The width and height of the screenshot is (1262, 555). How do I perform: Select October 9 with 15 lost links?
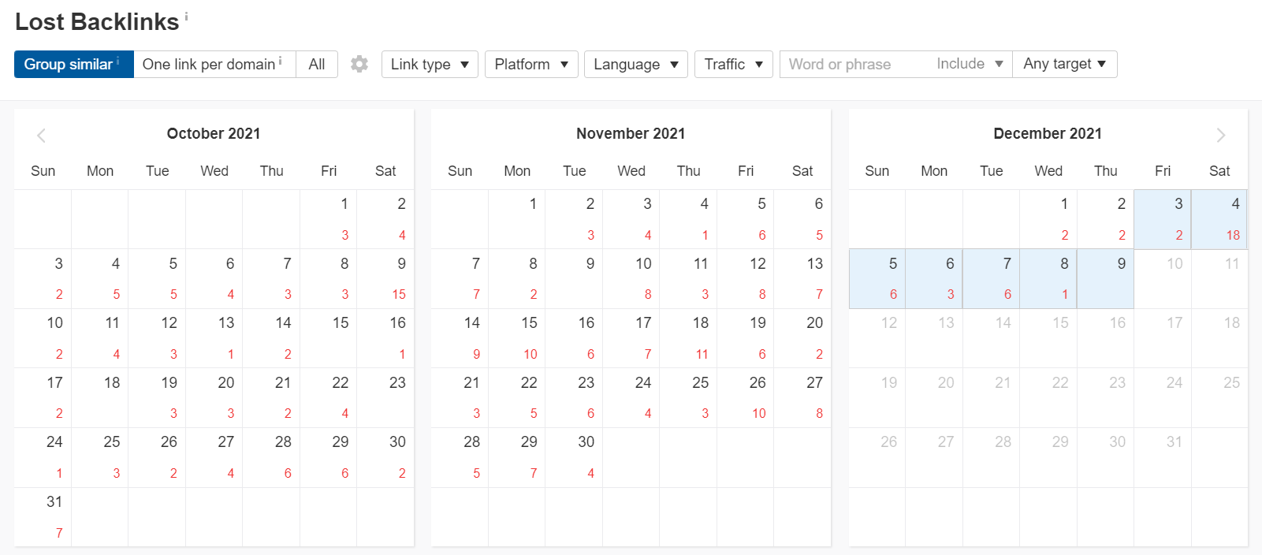coord(385,279)
